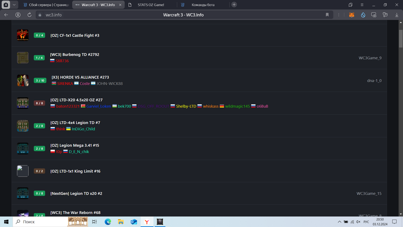403x227 pixels.
Task: Open Yandex Browser from the taskbar
Action: coord(147,222)
